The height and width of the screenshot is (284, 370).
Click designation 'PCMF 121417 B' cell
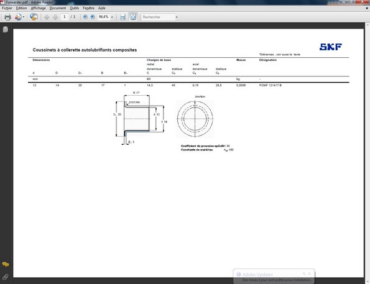pos(270,85)
